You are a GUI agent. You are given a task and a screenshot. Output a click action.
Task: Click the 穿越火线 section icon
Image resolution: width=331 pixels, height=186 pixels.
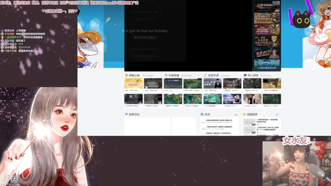point(126,75)
